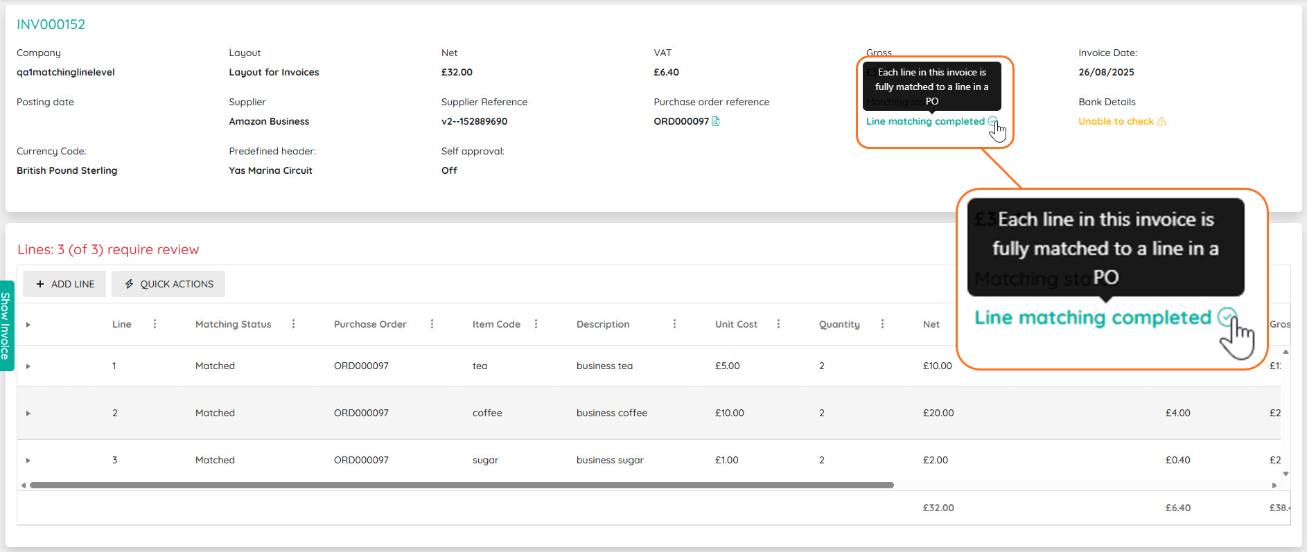
Task: Click ORD000097 in the coffee row
Action: coord(361,413)
